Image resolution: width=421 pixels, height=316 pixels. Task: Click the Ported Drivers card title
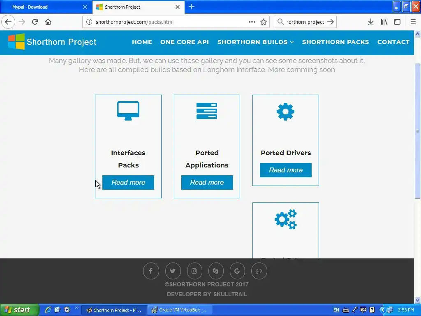(x=286, y=153)
